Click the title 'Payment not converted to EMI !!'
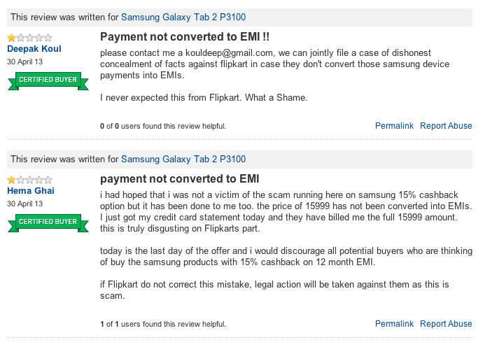The height and width of the screenshot is (347, 497). point(185,37)
